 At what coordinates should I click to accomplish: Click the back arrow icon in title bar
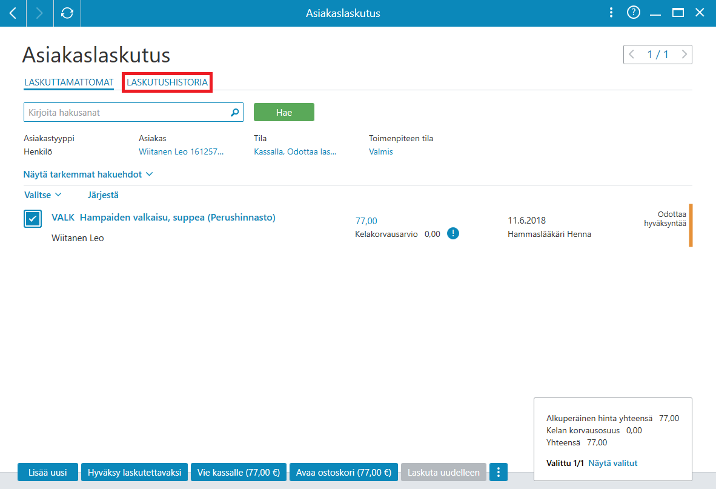(13, 13)
